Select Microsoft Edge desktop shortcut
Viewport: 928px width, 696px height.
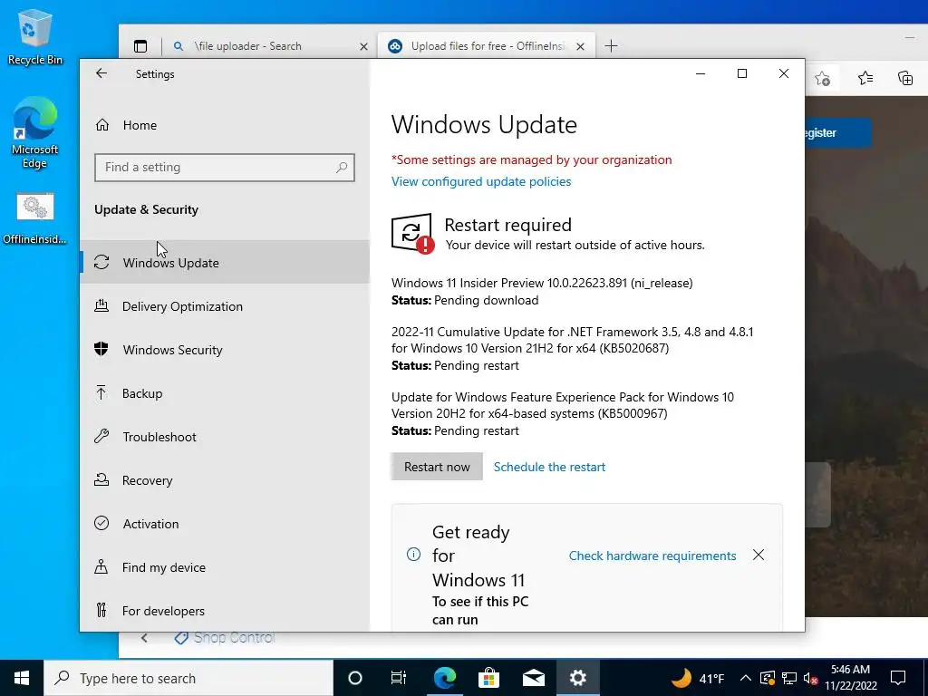(35, 133)
